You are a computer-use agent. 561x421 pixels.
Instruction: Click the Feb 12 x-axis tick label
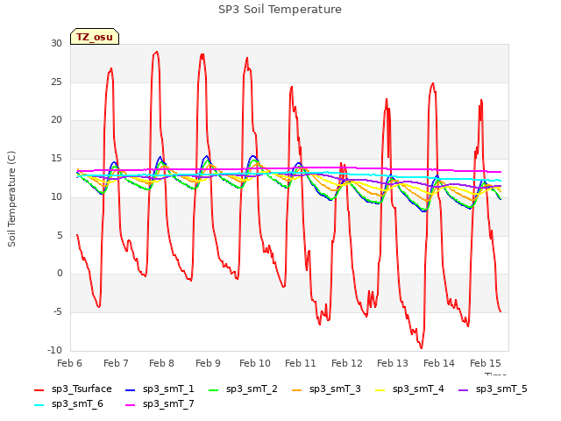click(347, 363)
